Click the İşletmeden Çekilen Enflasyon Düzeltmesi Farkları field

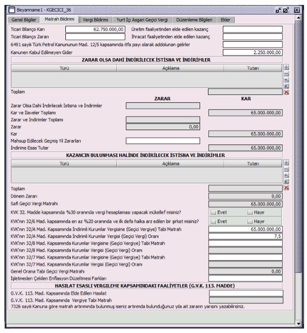[245, 278]
